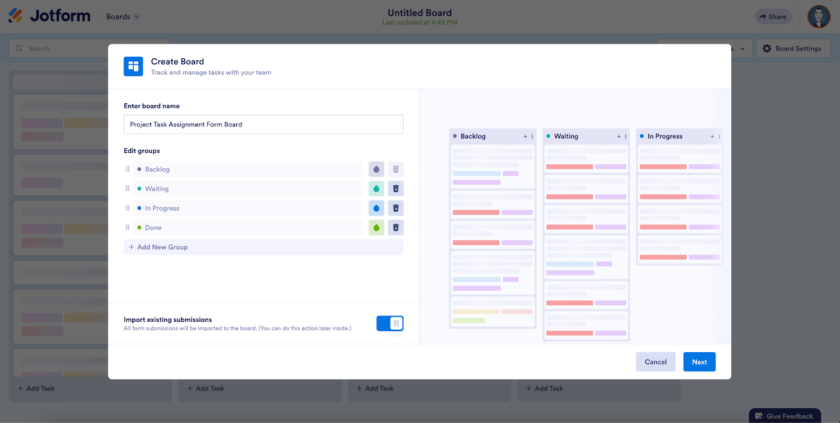Change the Backlog group color
Viewport: 840px width, 423px height.
click(376, 170)
